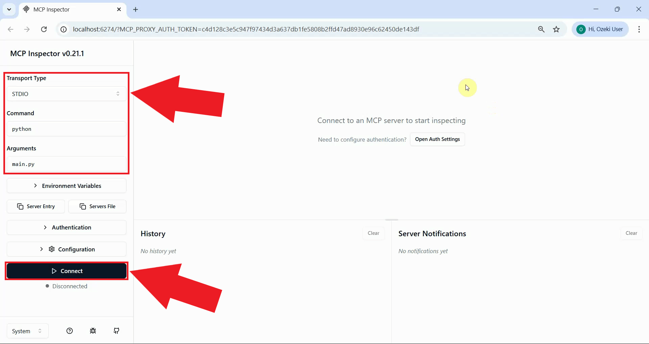Screen dimensions: 649x344
Task: Click the page info icon in address bar
Action: pyautogui.click(x=63, y=29)
